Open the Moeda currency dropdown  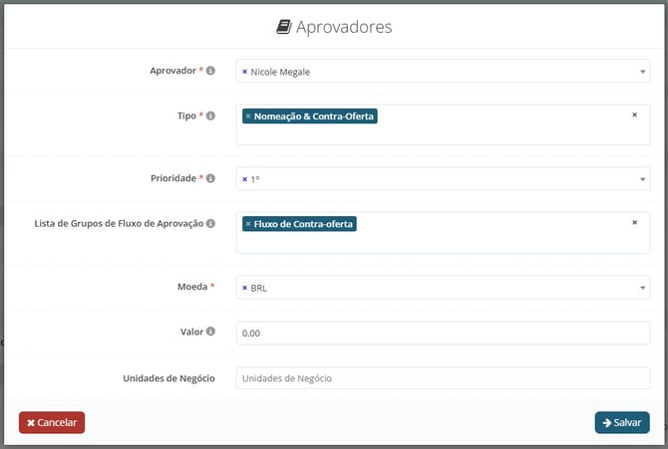642,289
